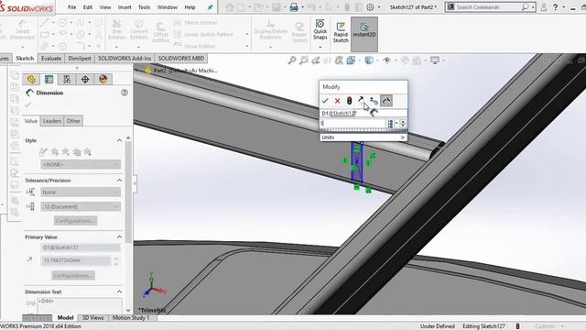Open the Options gear icon
The width and height of the screenshot is (586, 330).
point(370,7)
